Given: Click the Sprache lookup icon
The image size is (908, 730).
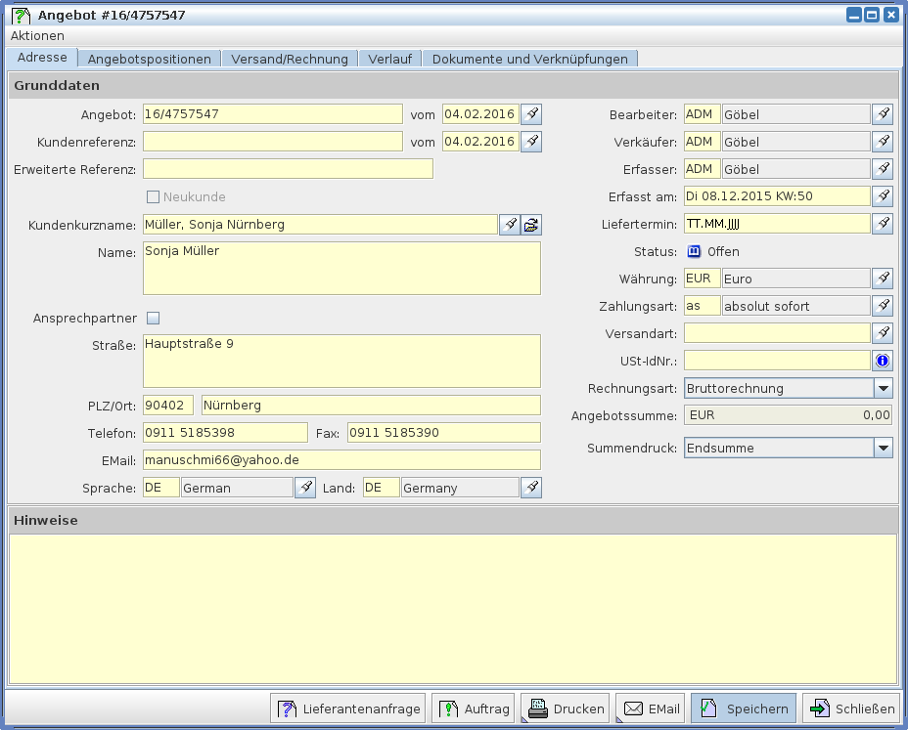Looking at the screenshot, I should [x=305, y=487].
